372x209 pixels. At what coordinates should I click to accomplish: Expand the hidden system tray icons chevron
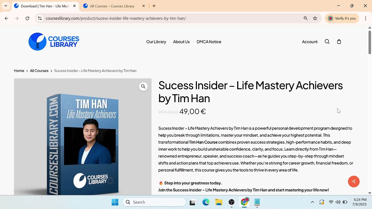[312, 202]
